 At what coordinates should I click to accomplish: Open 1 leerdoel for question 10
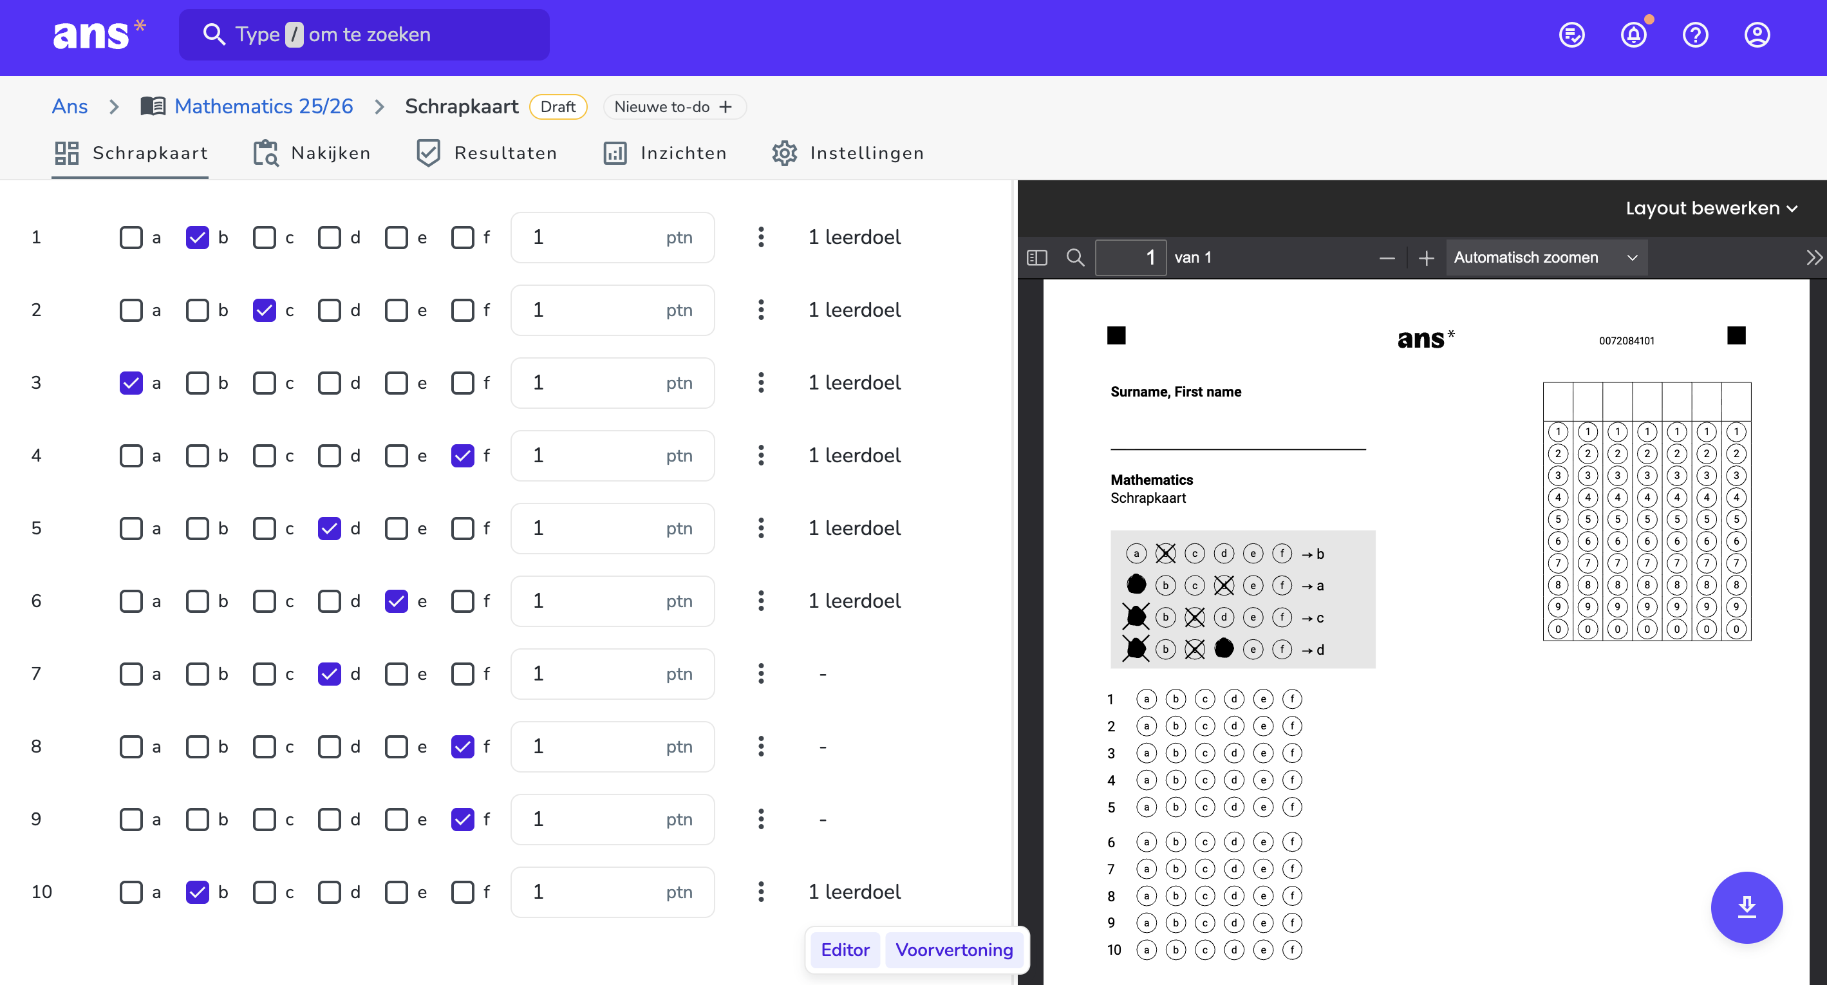pos(855,892)
